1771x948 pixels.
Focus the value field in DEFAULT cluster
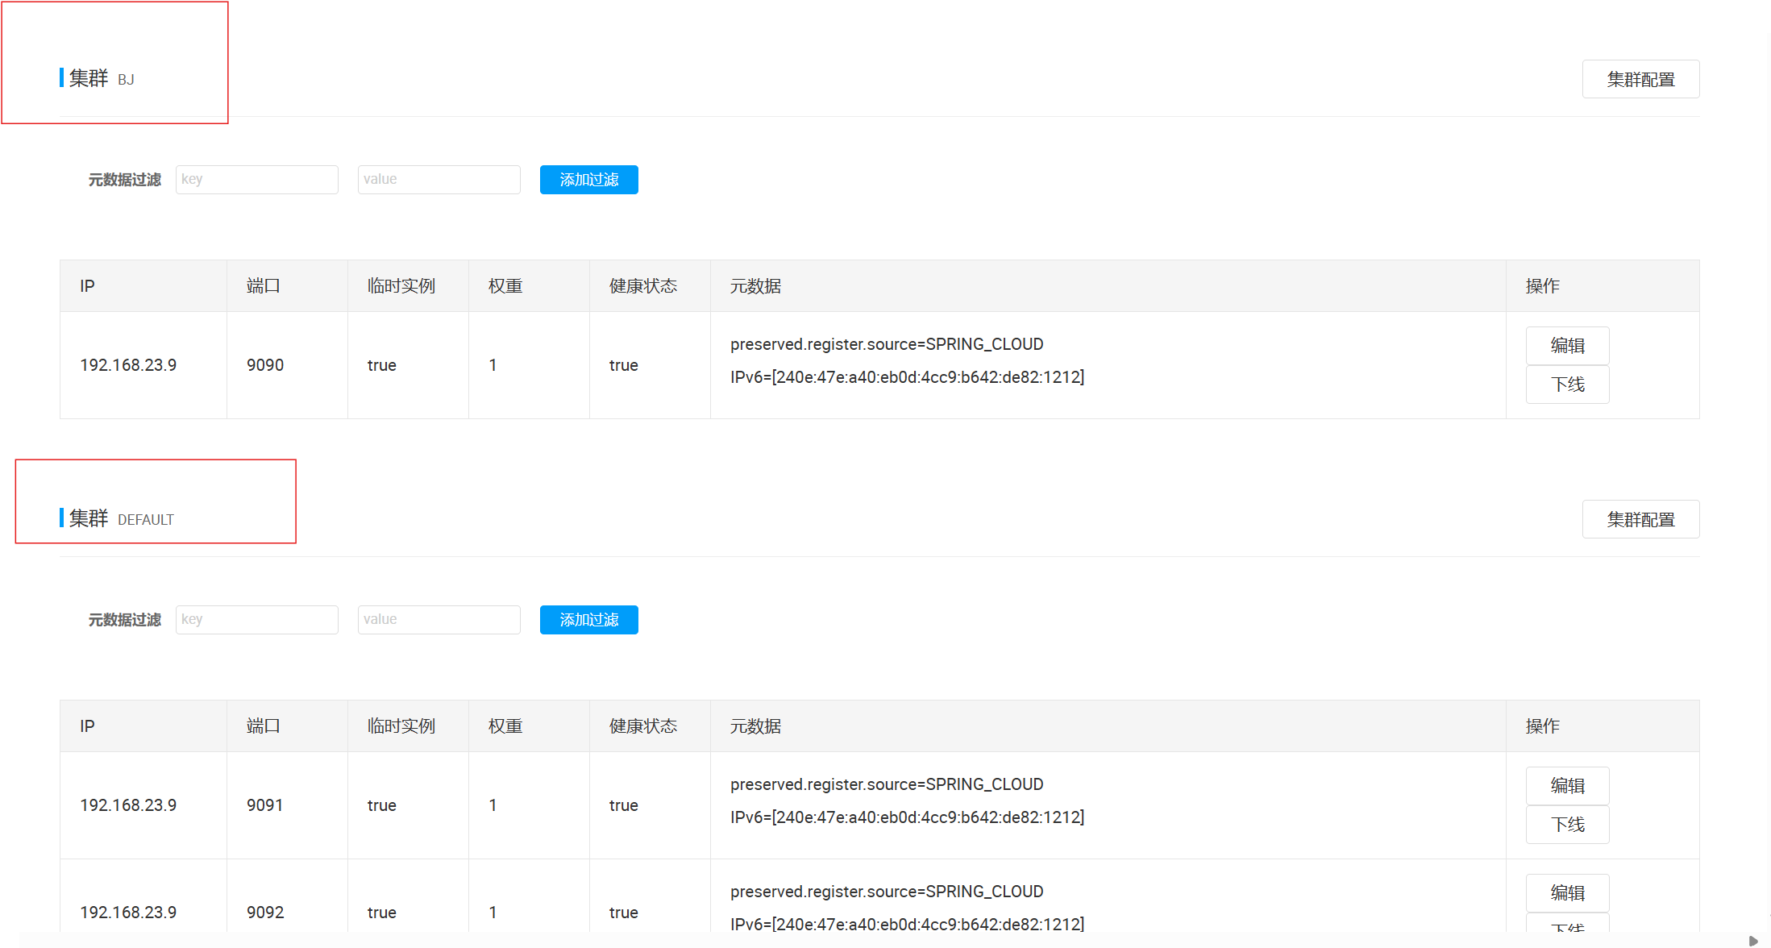pyautogui.click(x=439, y=620)
